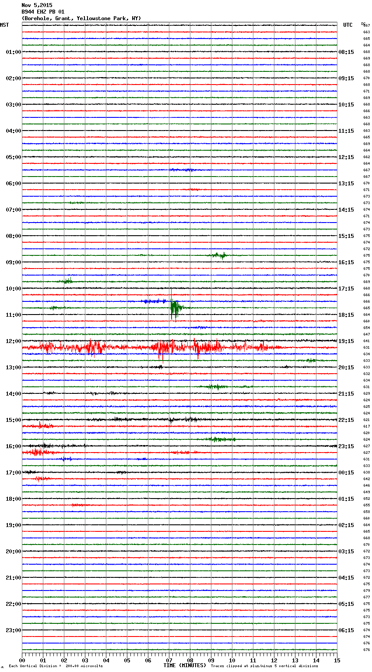The image size is (372, 672).
Task: Select the 02:00 MST hour label
Action: 13,78
